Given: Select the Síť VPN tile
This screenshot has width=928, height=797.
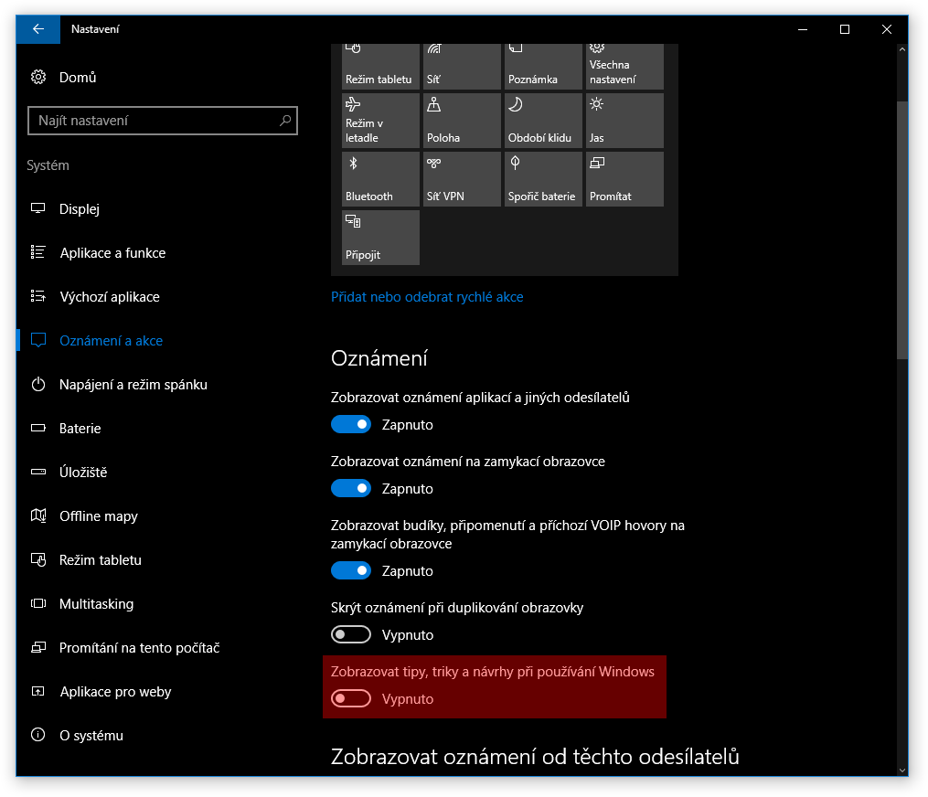Looking at the screenshot, I should [x=462, y=179].
